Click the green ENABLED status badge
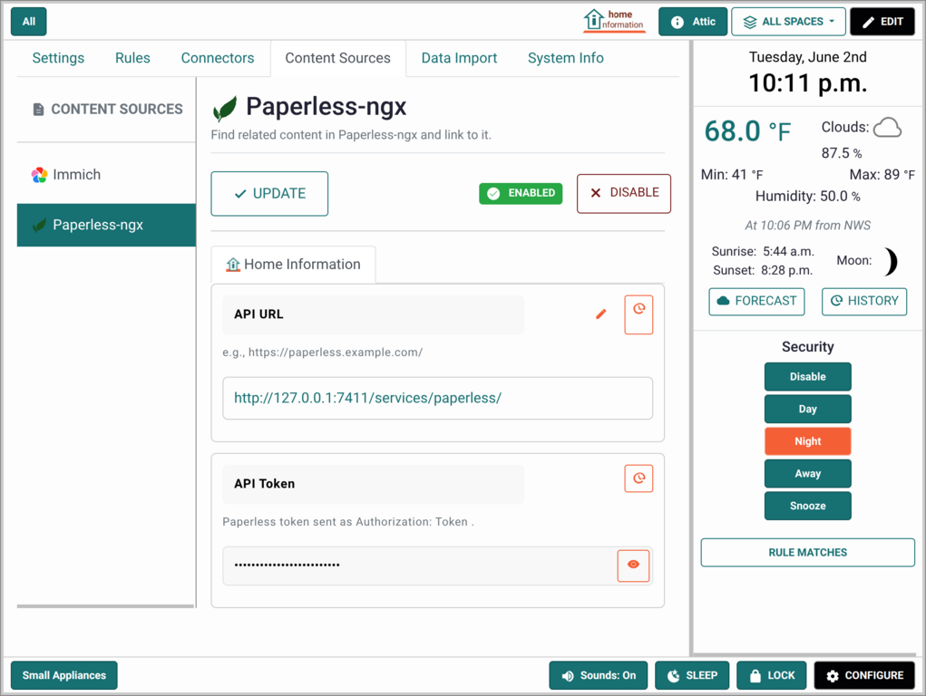This screenshot has height=696, width=926. 521,194
